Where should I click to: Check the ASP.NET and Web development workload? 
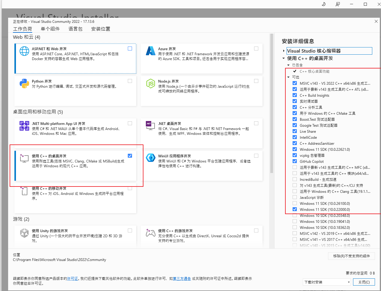point(130,48)
